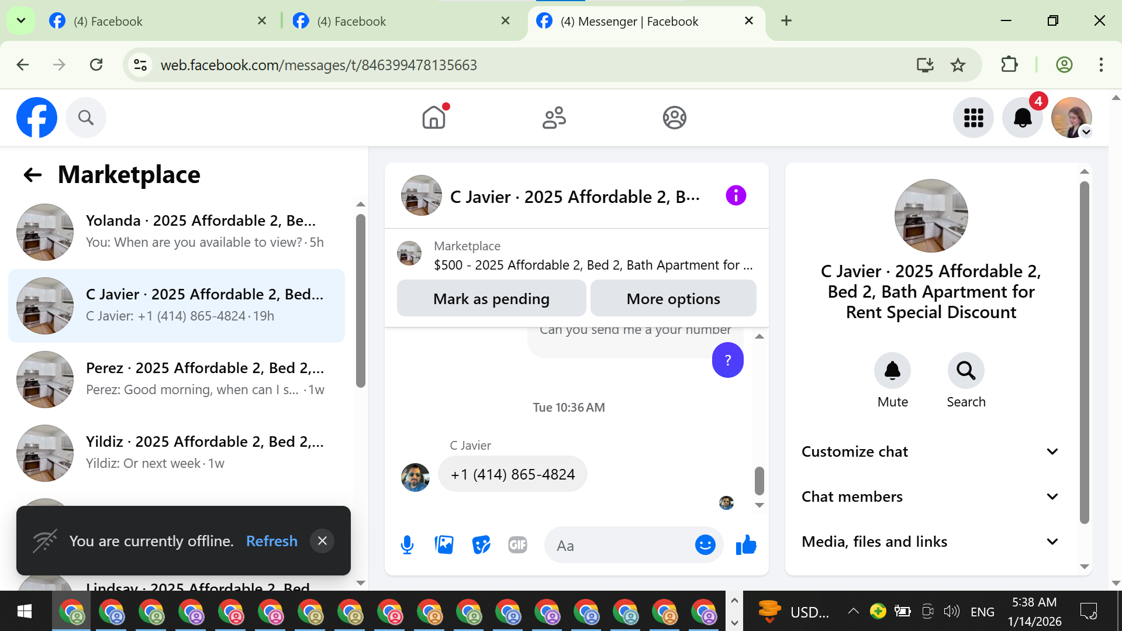
Task: Open Perez conversation in list
Action: coord(177,379)
